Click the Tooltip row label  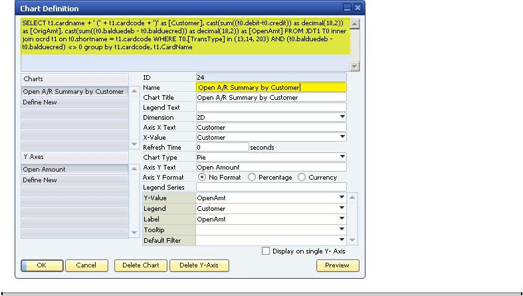[169, 230]
